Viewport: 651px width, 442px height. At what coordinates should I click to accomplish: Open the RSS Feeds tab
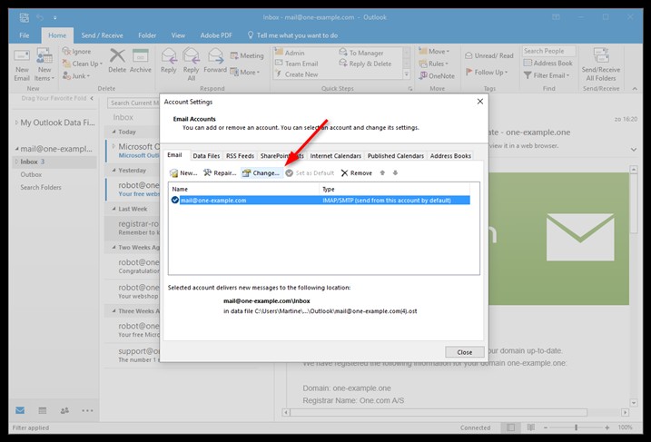tap(240, 155)
